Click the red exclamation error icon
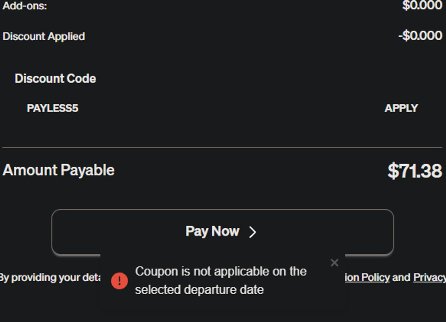Image resolution: width=446 pixels, height=322 pixels. (x=120, y=281)
